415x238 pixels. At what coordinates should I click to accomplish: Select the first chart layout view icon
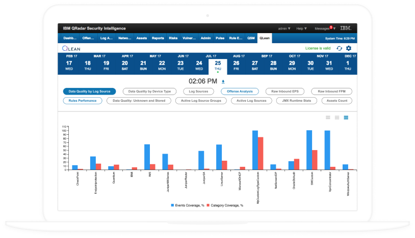pyautogui.click(x=328, y=117)
